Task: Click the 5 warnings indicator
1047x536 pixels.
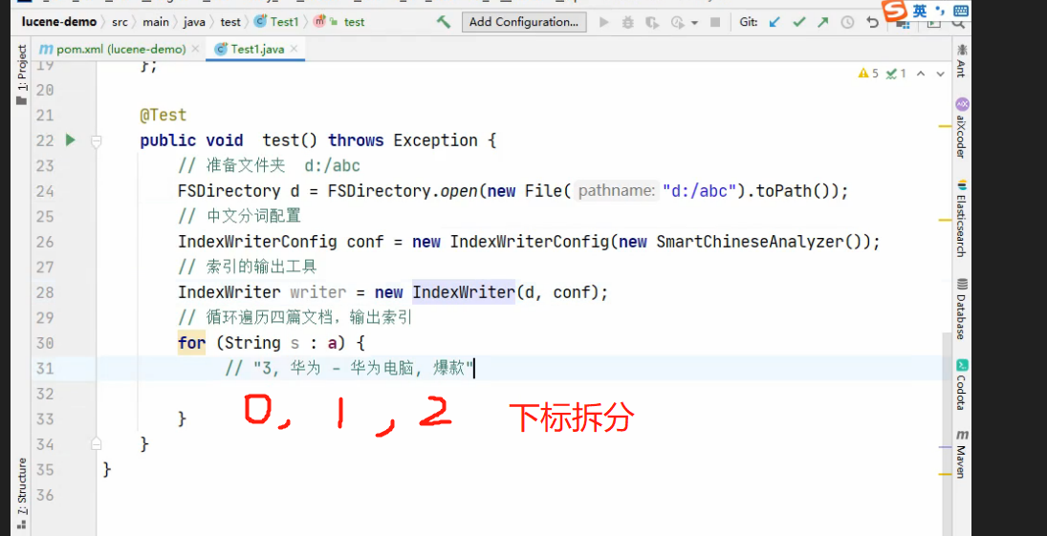Action: pos(868,74)
